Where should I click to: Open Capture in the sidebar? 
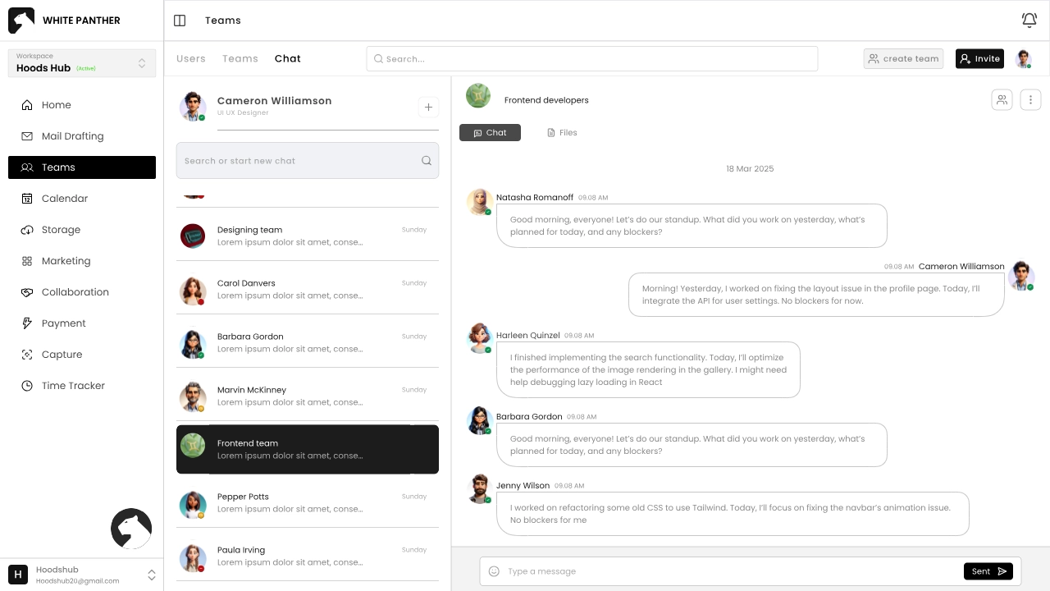coord(62,355)
